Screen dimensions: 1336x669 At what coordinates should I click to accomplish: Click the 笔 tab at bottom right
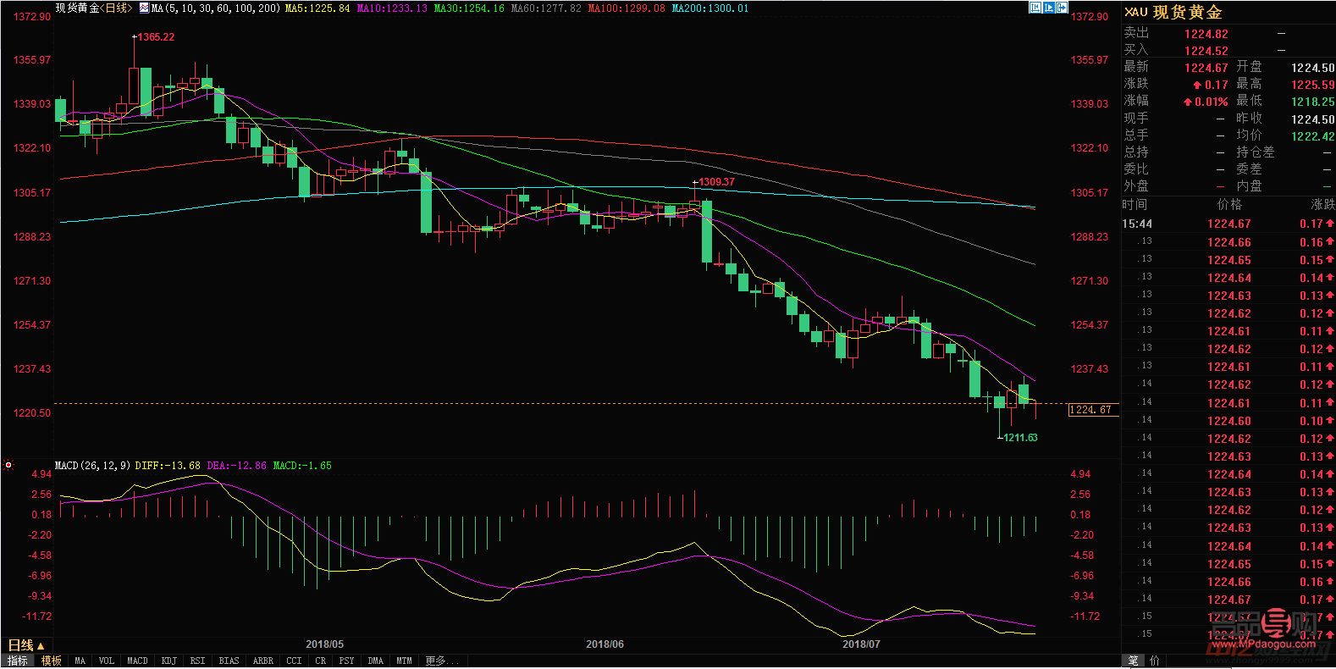[1134, 661]
